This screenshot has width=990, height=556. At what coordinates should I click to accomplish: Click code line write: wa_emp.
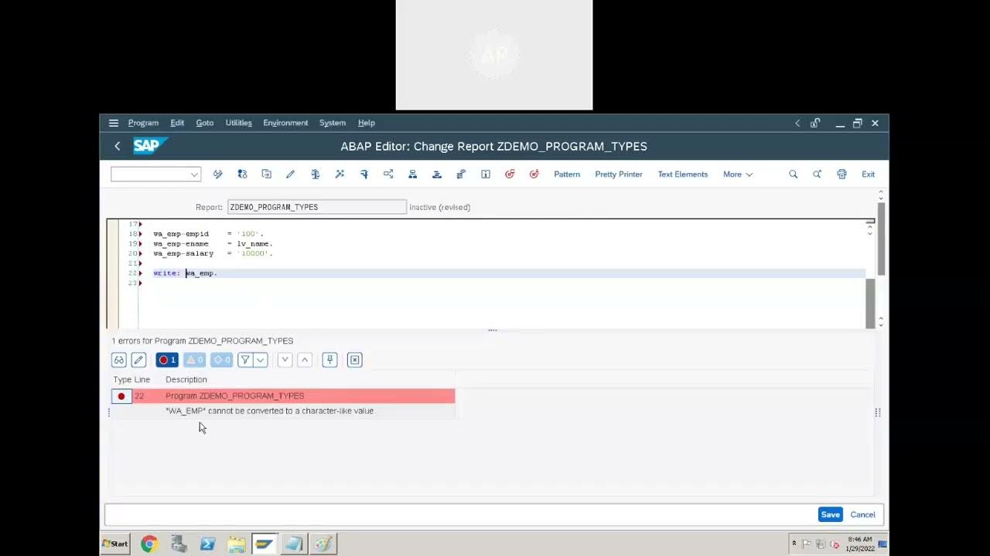(x=186, y=273)
